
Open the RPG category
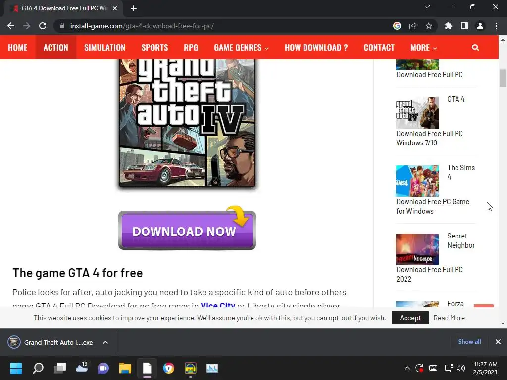[x=191, y=47]
